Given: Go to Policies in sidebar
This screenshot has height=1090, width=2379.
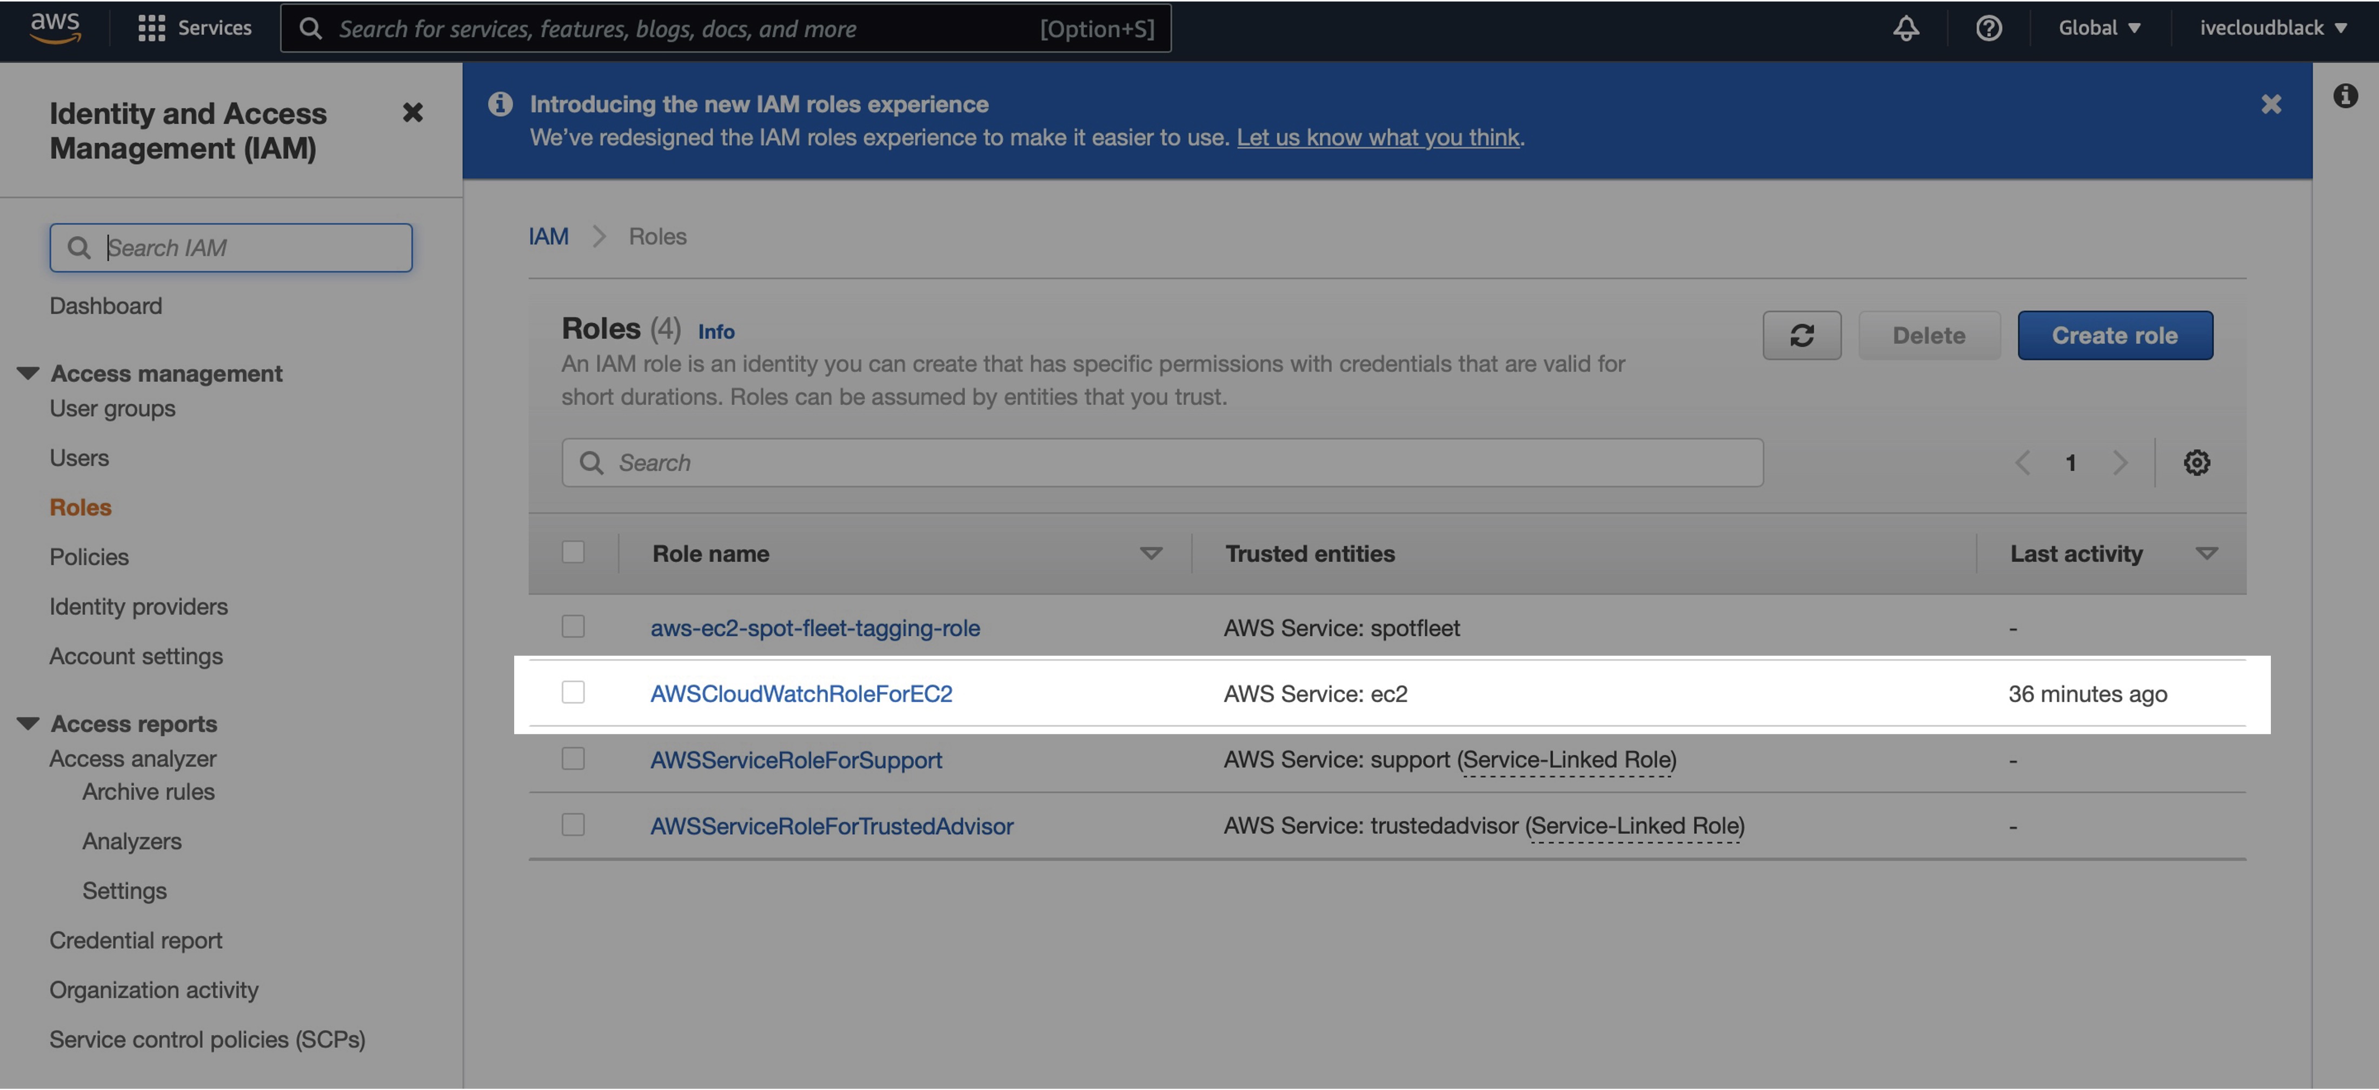Looking at the screenshot, I should point(89,557).
